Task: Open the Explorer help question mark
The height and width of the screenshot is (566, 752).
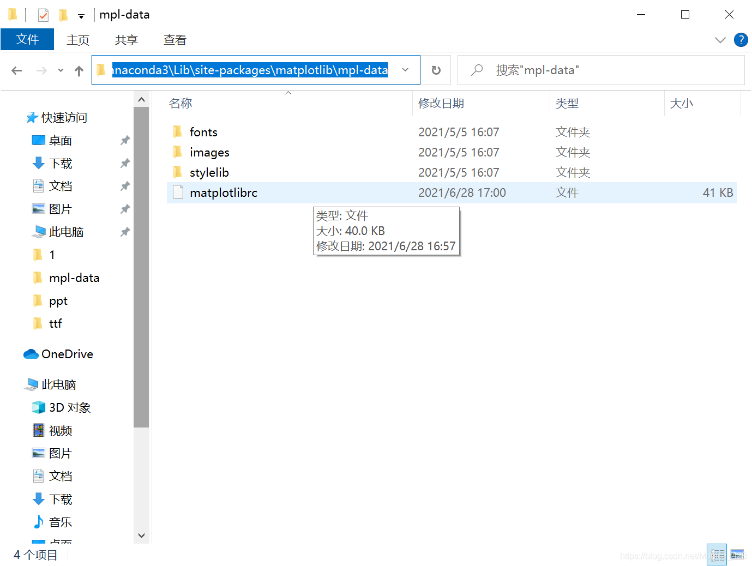Action: pos(741,40)
